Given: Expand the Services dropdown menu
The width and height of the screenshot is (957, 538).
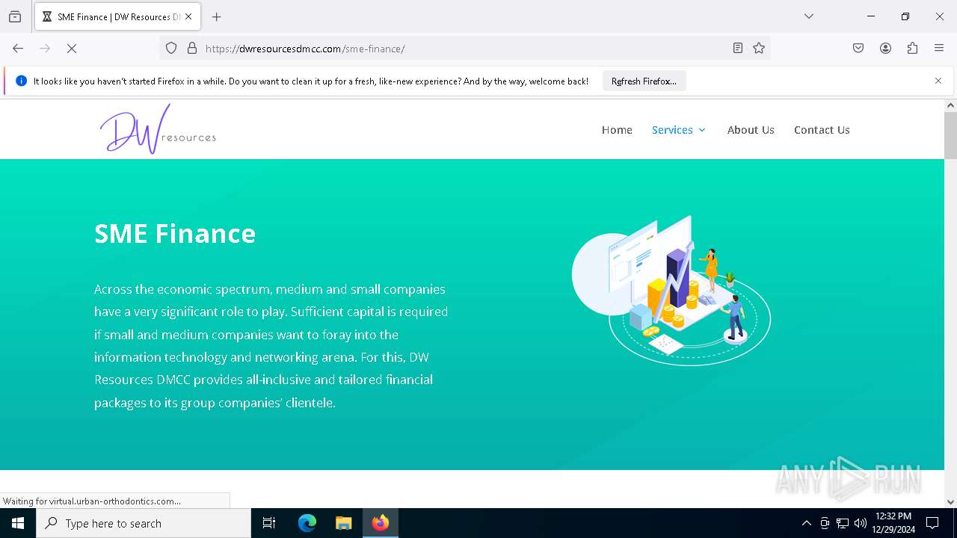Looking at the screenshot, I should [x=679, y=130].
